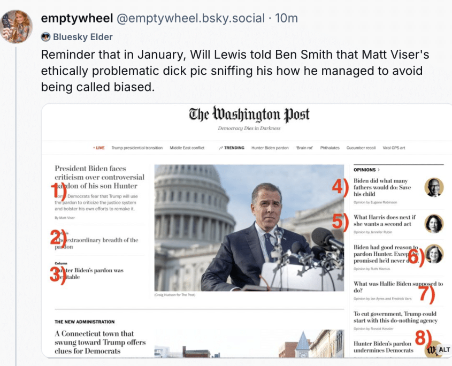Click the TRENDING arrow label
This screenshot has width=452, height=366.
pos(232,148)
